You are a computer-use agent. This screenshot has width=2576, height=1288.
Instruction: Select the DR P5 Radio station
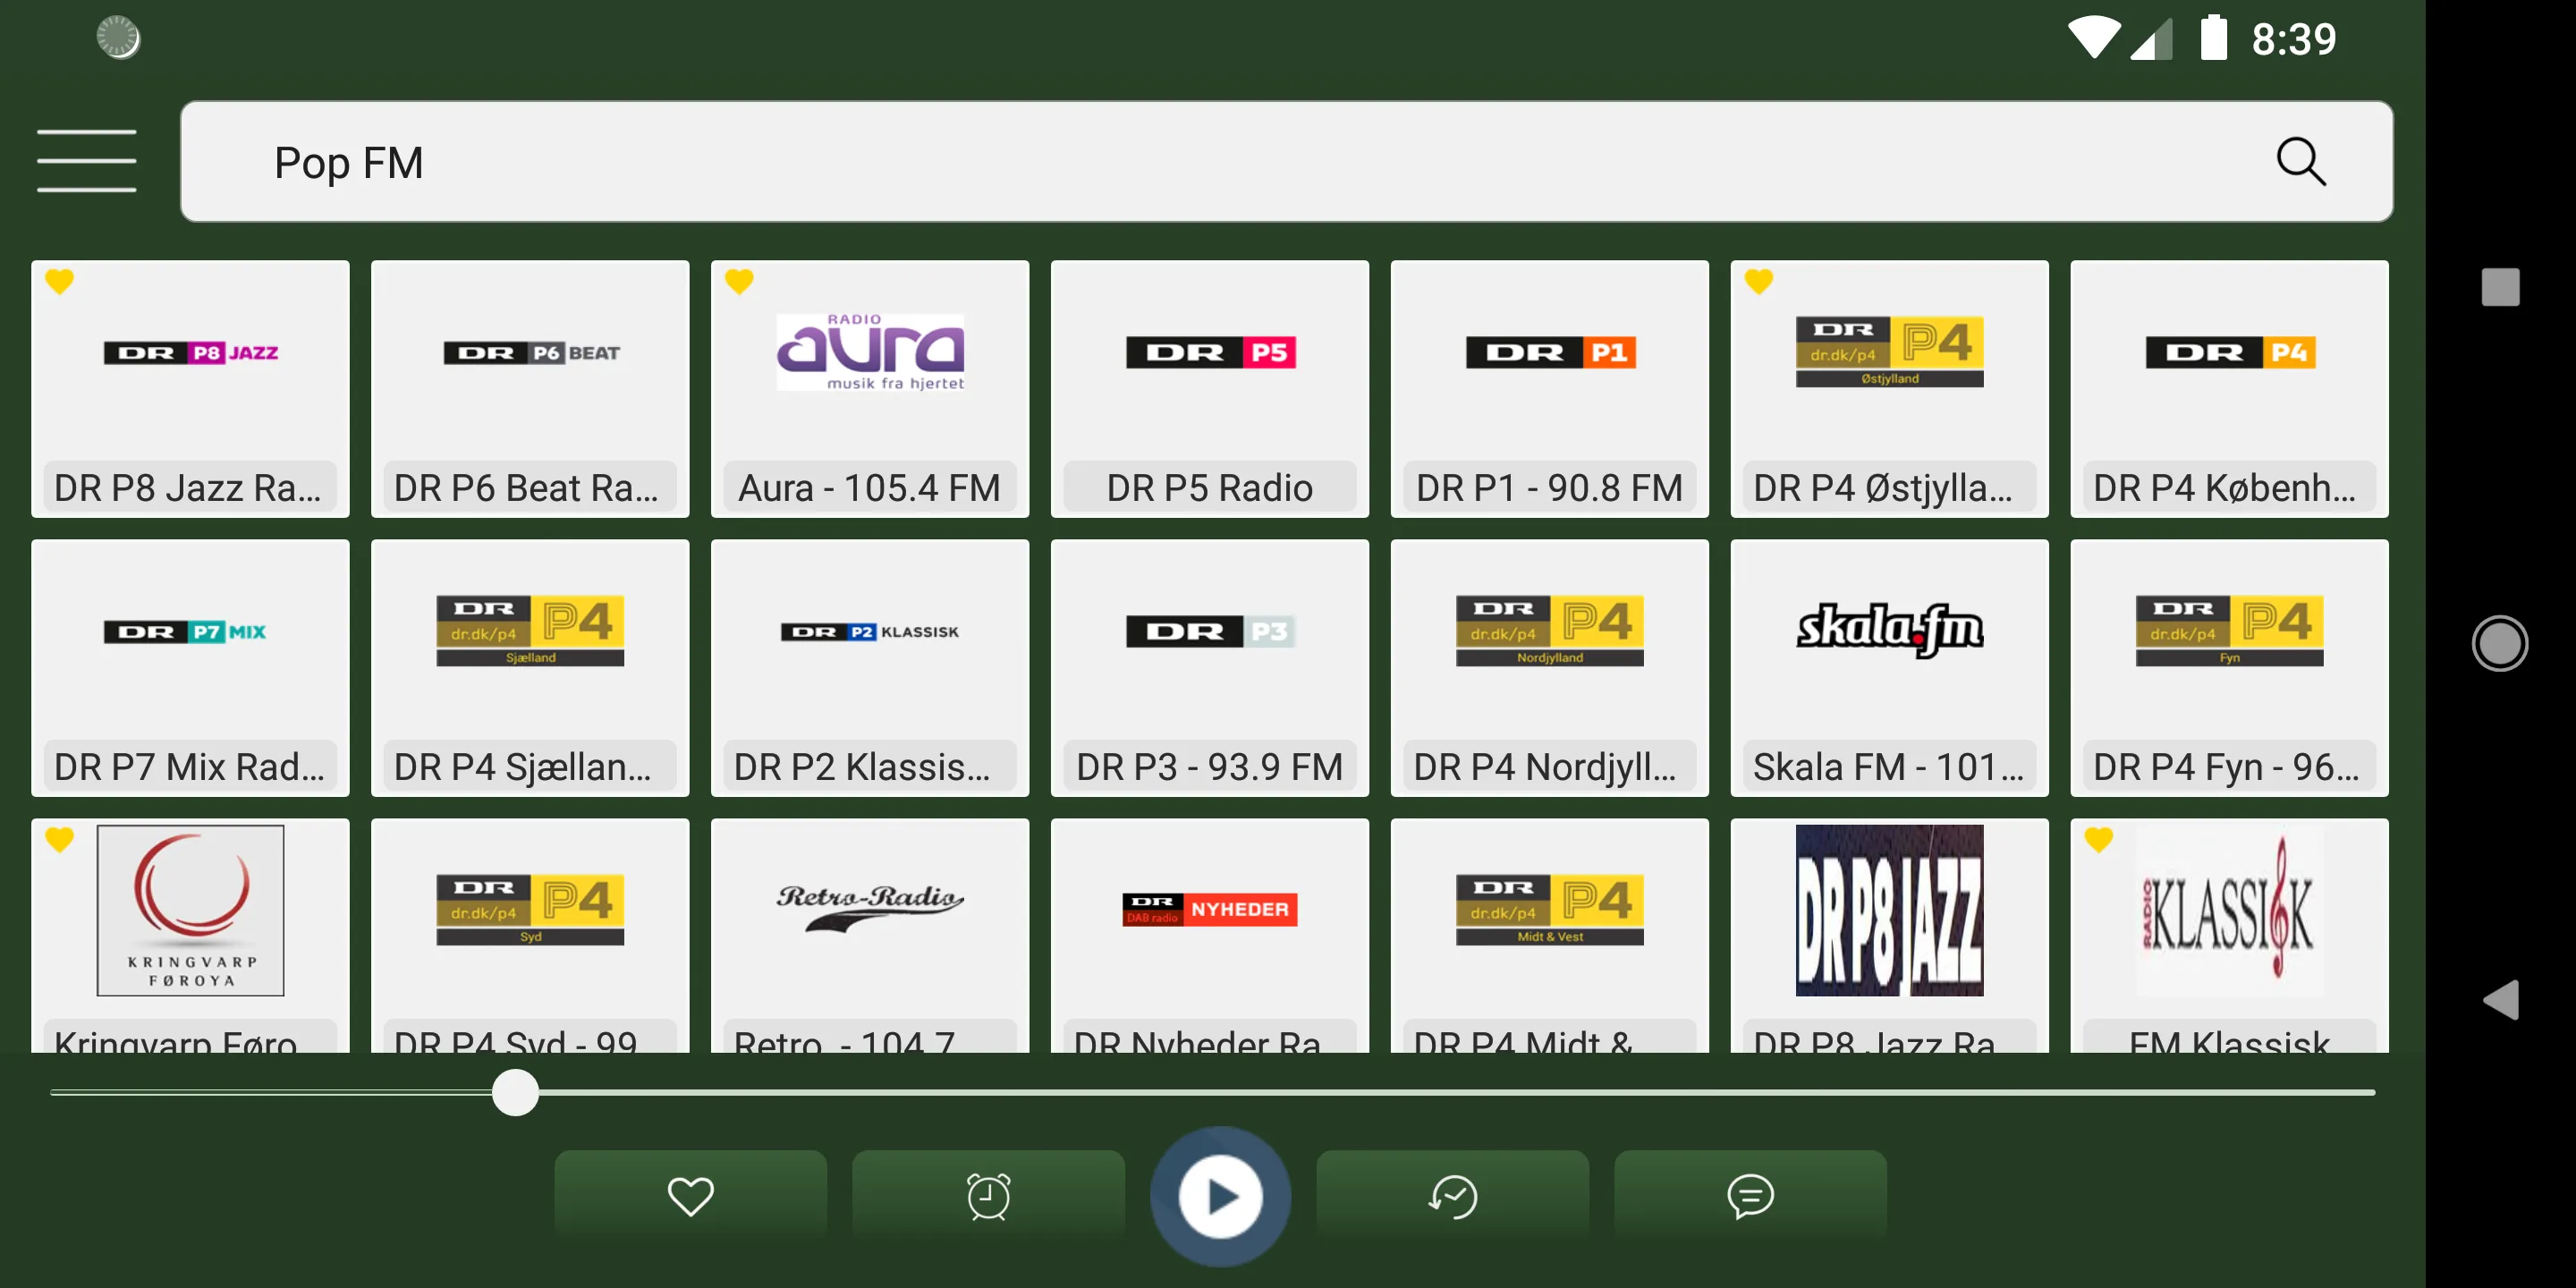pos(1210,389)
